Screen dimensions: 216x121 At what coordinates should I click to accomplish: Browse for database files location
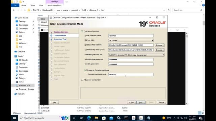(160, 45)
